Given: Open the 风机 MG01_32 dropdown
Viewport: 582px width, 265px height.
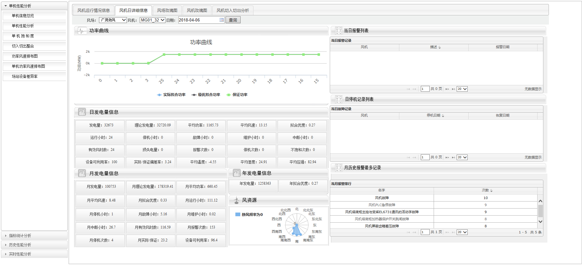Looking at the screenshot, I should pyautogui.click(x=153, y=20).
